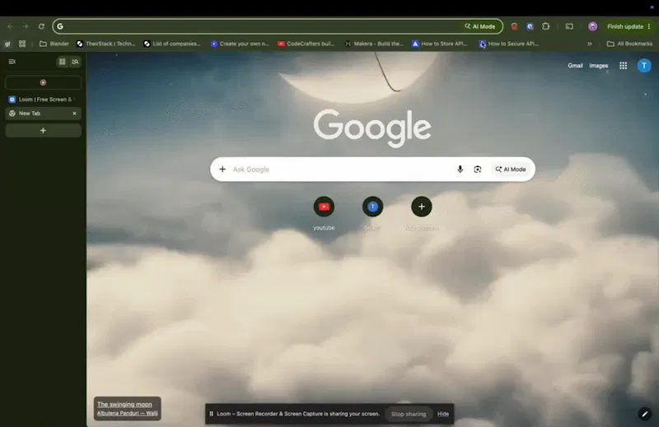The image size is (659, 427).
Task: Open the red extension icon in toolbar
Action: point(514,26)
